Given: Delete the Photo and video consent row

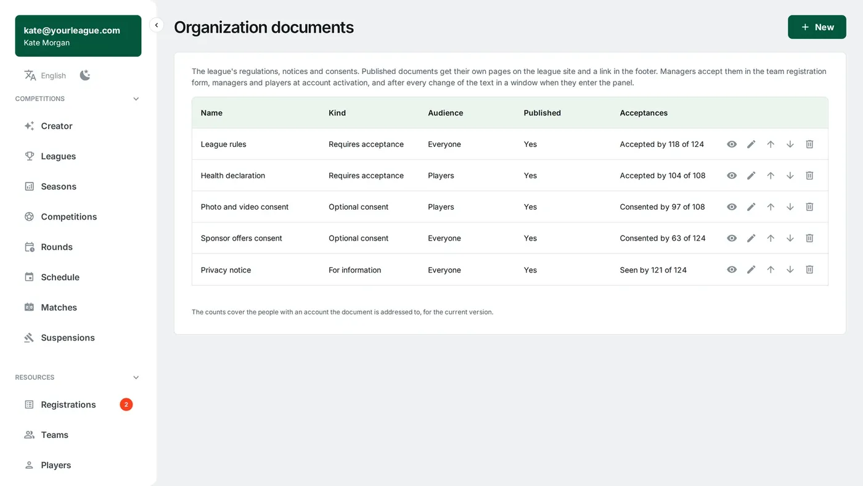Looking at the screenshot, I should [x=809, y=207].
